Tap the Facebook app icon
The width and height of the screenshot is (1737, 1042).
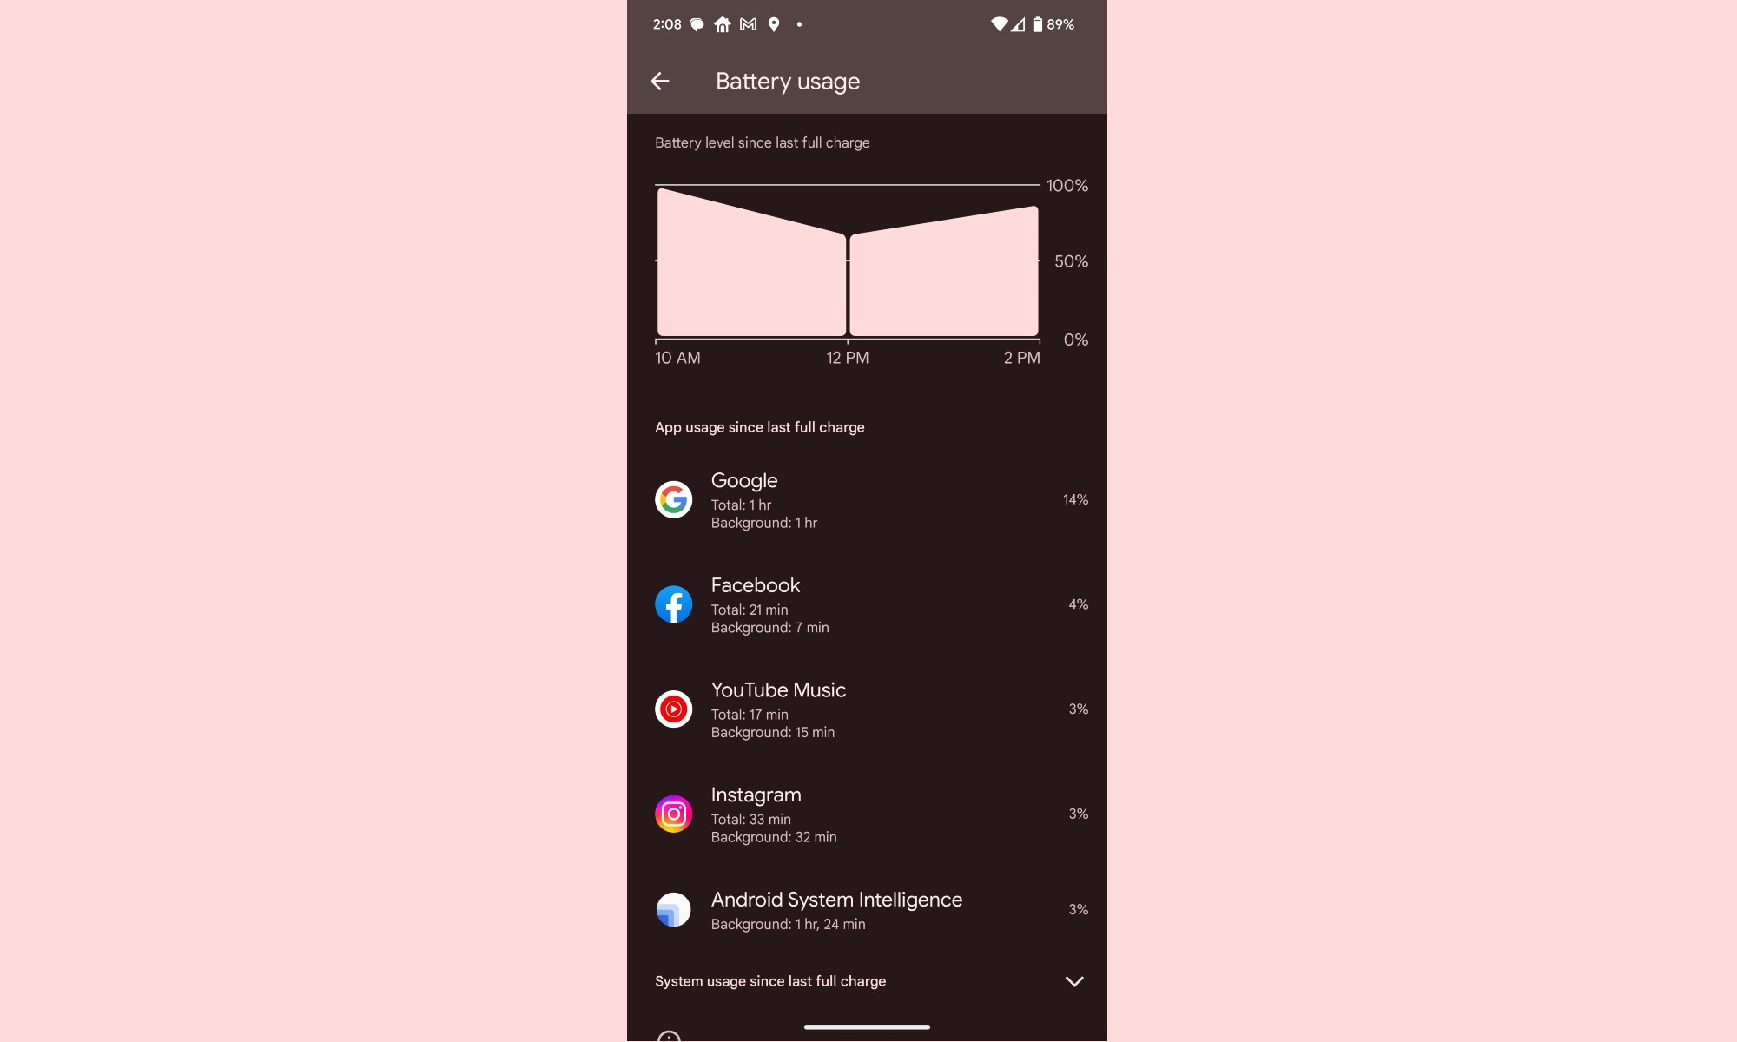pos(672,604)
